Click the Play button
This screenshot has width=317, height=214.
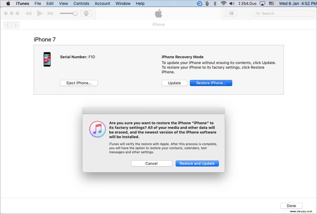39,14
